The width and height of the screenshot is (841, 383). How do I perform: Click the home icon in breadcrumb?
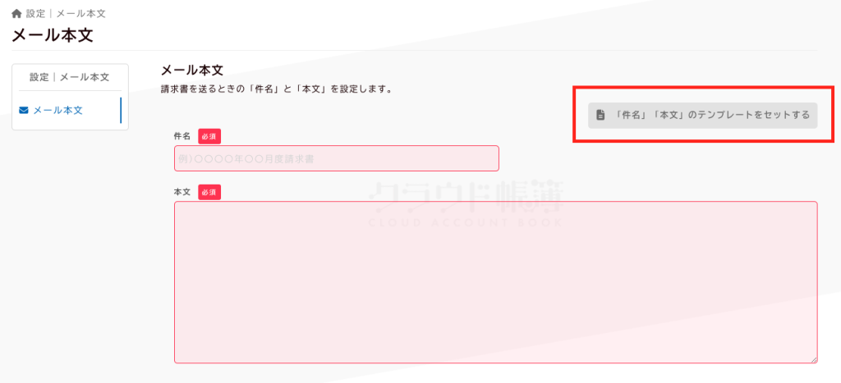tap(16, 13)
